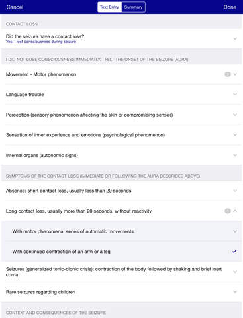Select the Text Entry tab
Image resolution: width=243 pixels, height=318 pixels.
[109, 7]
